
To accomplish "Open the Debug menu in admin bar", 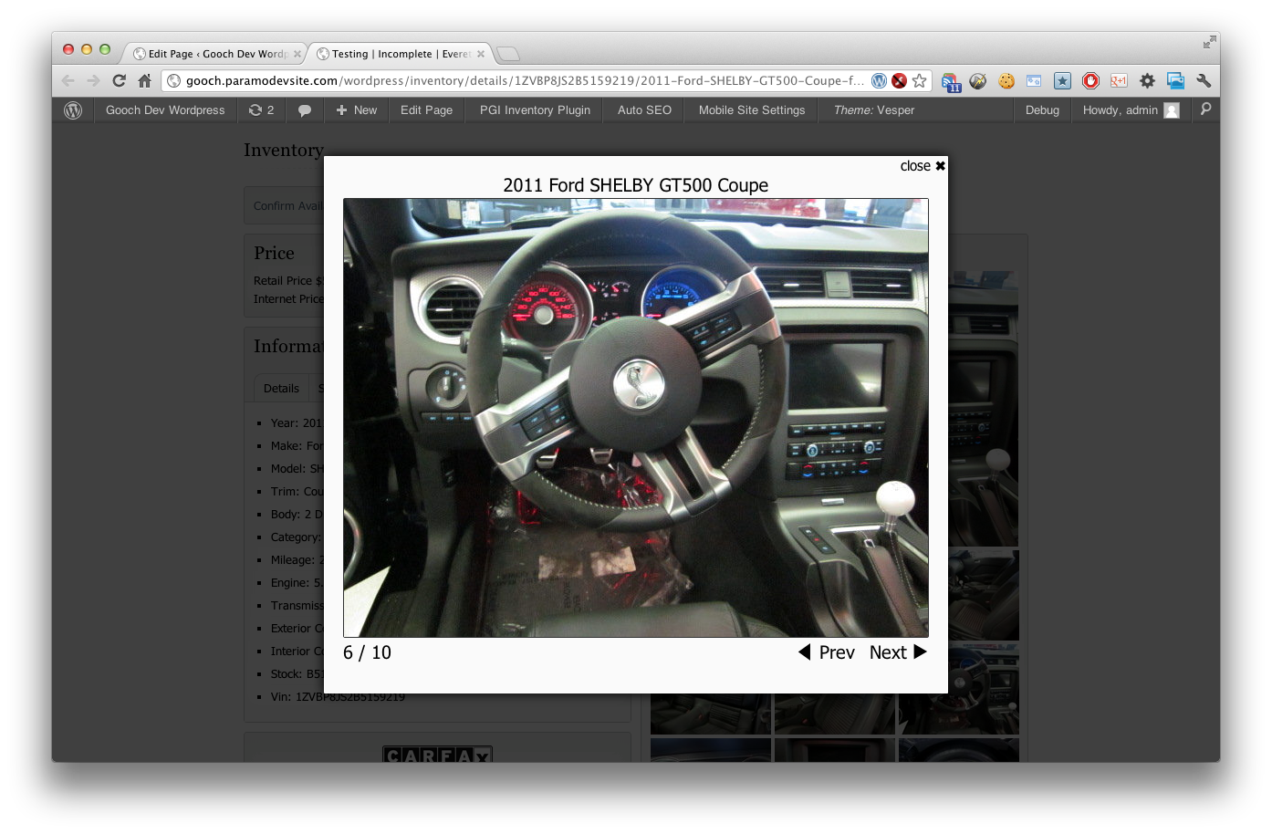I will pos(1042,110).
